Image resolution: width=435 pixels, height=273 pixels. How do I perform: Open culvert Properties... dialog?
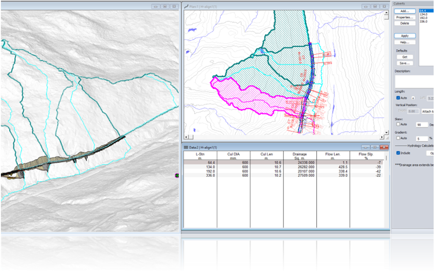[405, 17]
